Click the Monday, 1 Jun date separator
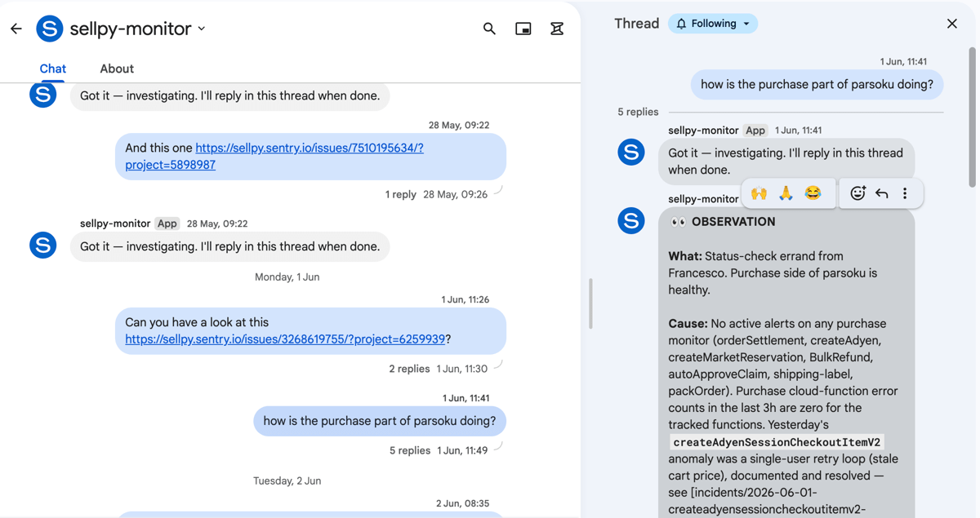Viewport: 980px width, 518px height. click(x=287, y=277)
